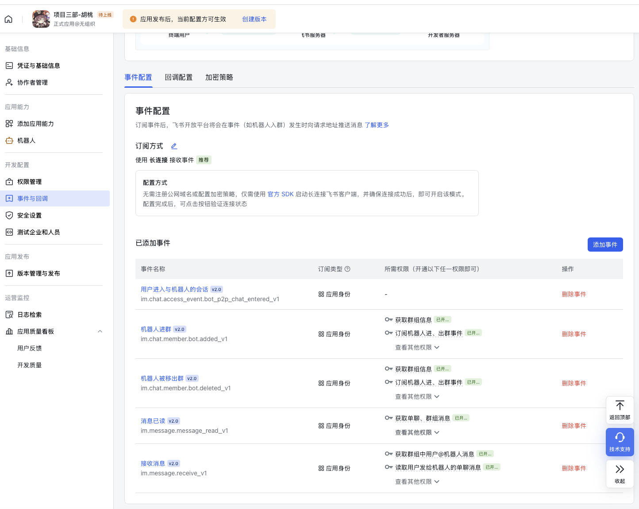Open the 技术支持 headset widget

point(620,442)
